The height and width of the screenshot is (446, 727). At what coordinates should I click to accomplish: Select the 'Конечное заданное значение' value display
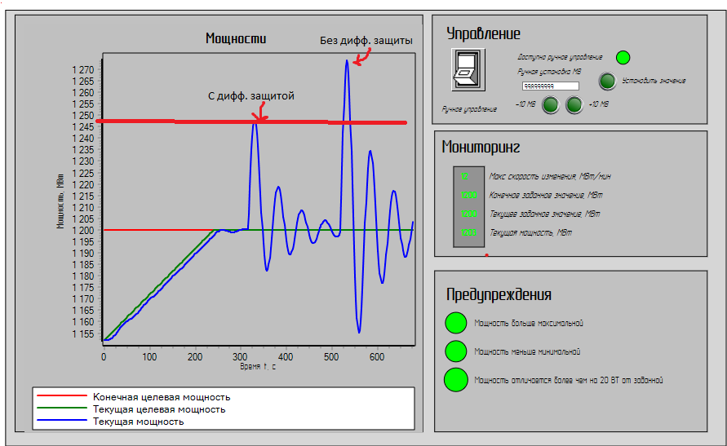(x=468, y=195)
